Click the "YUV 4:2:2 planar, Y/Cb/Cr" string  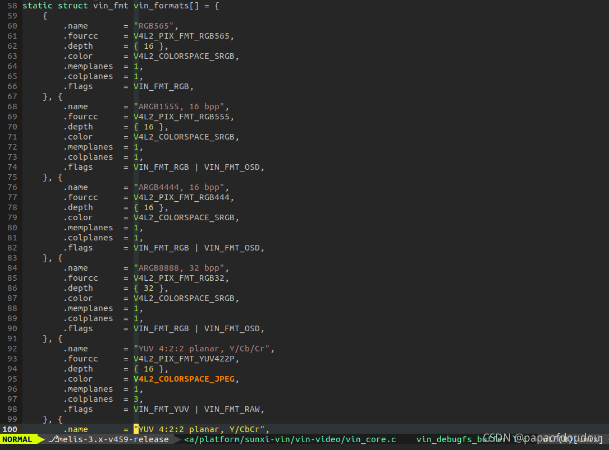pos(202,349)
